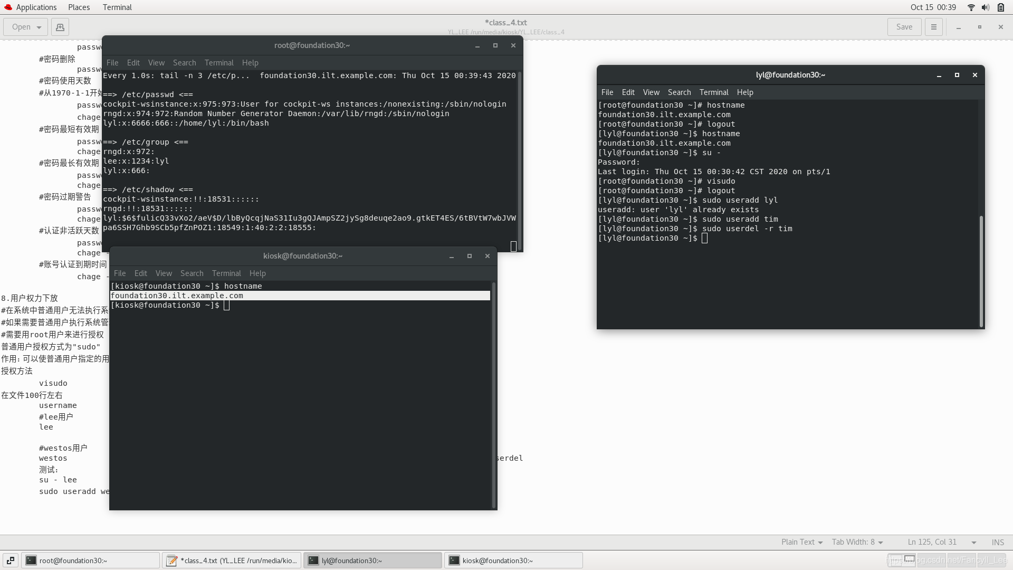Switch to class_4.txt taskbar entry

(232, 560)
